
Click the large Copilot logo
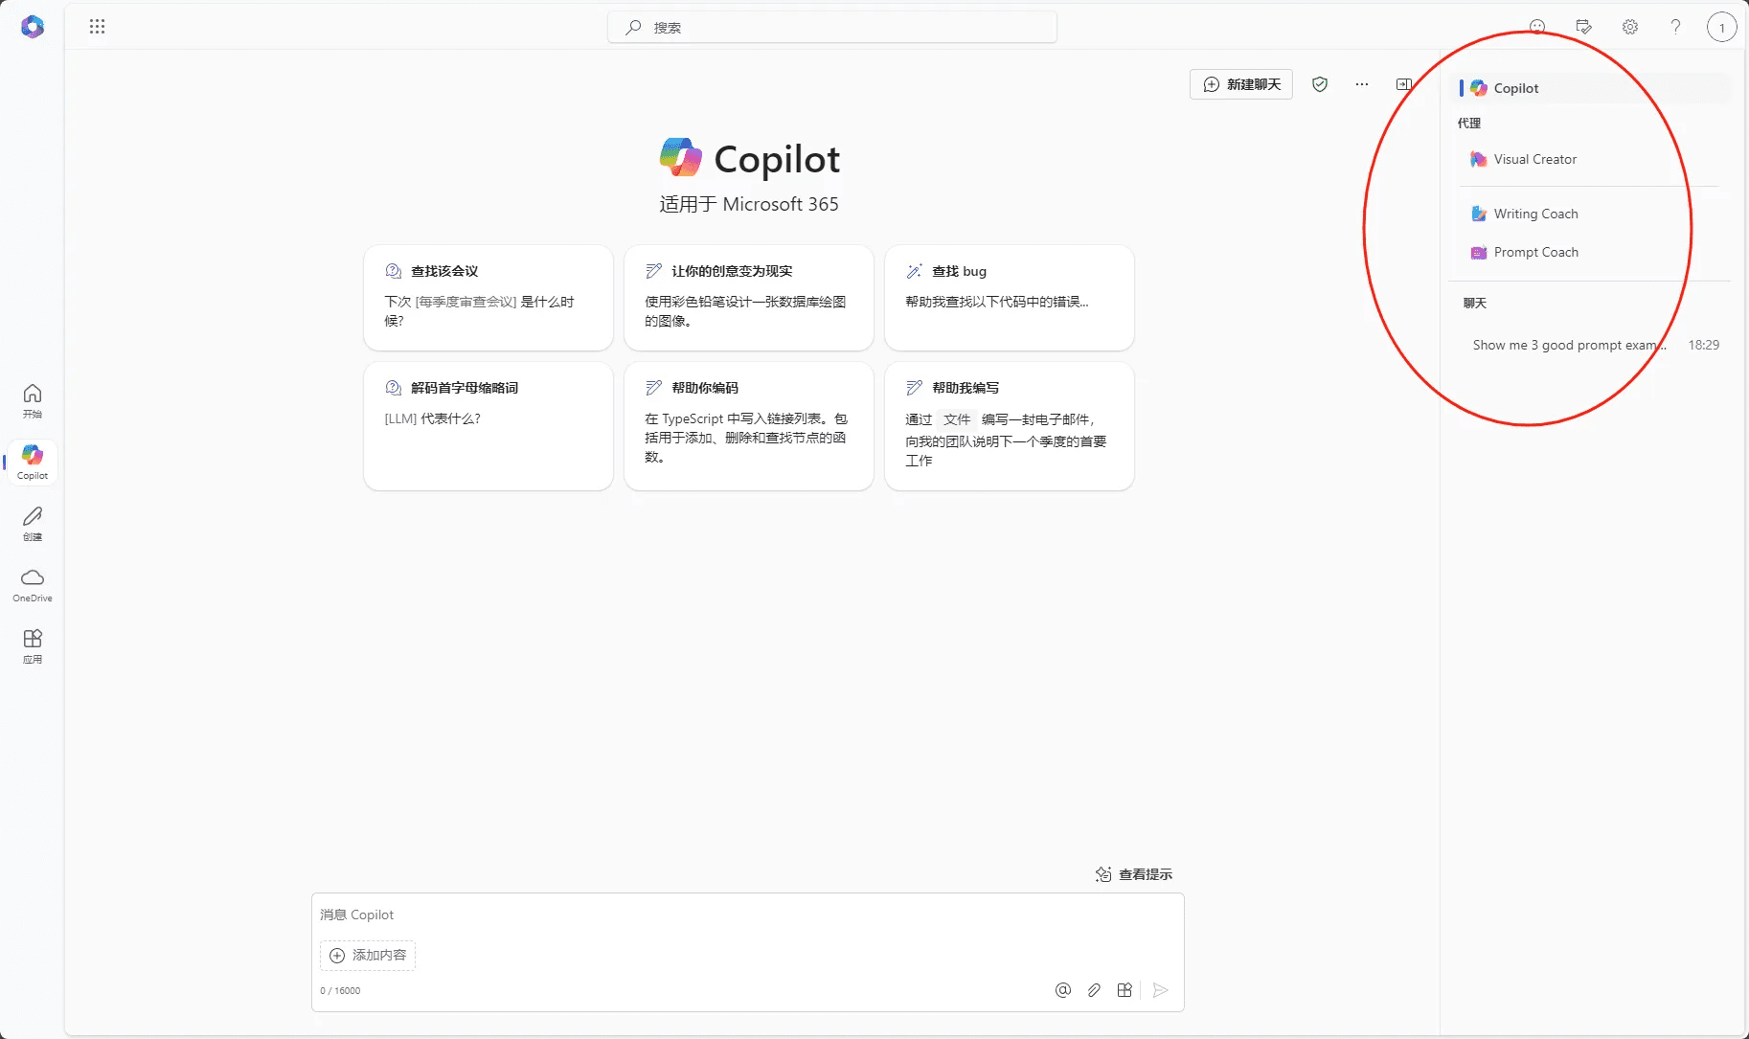point(681,158)
